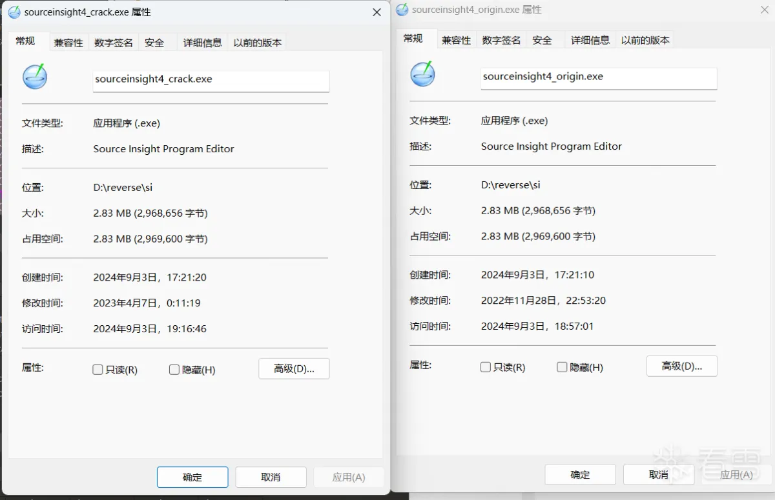Toggle 隐藏(H) checkbox in crack.exe window
The height and width of the screenshot is (500, 775).
(174, 370)
